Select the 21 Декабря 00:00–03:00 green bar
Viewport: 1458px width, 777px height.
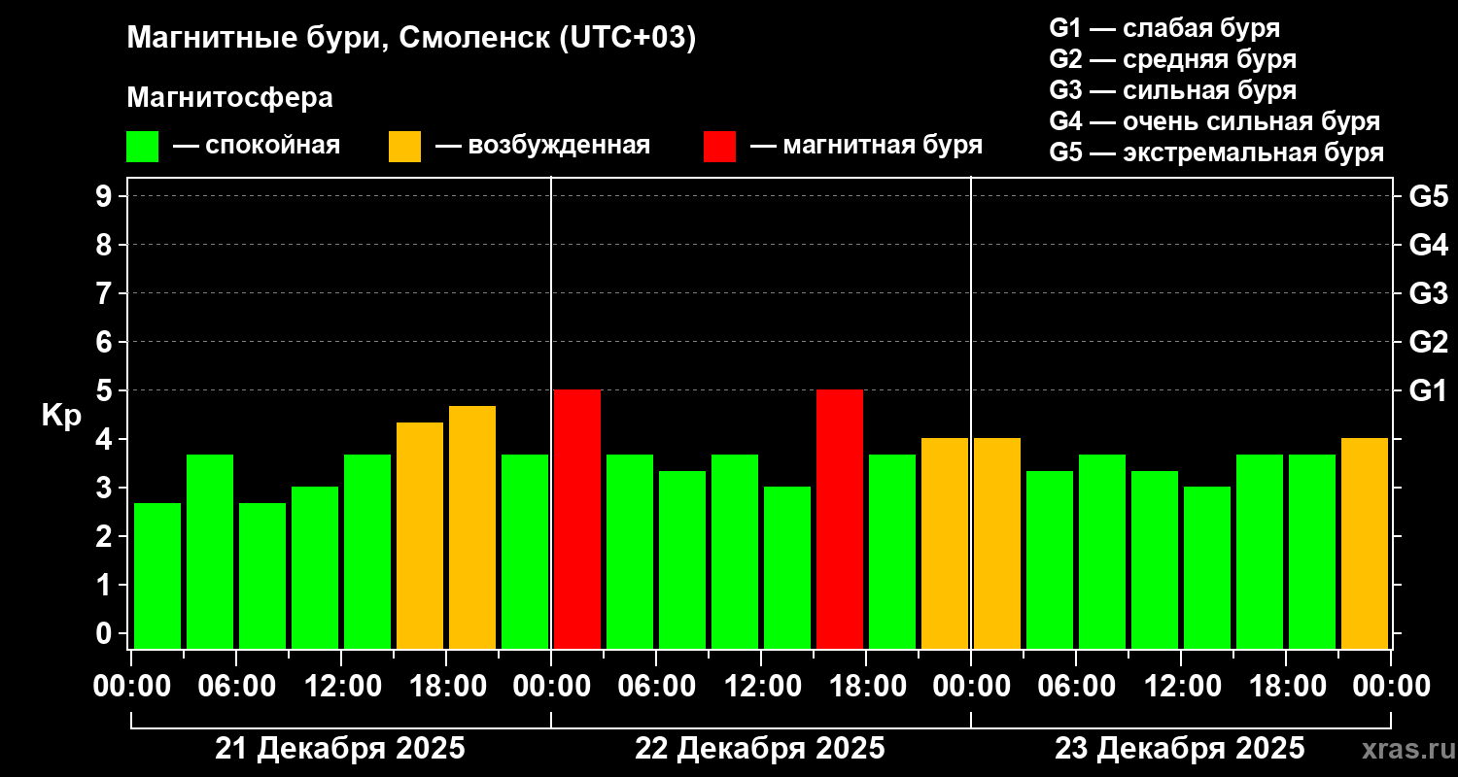point(157,576)
